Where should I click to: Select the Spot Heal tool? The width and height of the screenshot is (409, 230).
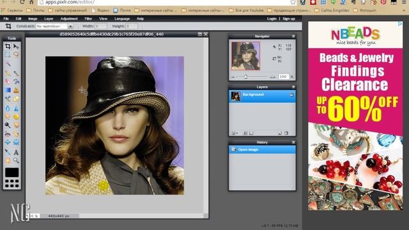tap(16, 134)
